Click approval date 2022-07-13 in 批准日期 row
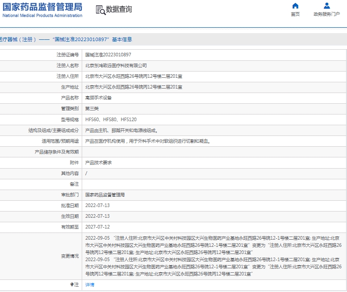Viewport: 347px width, 292px height. point(97,205)
